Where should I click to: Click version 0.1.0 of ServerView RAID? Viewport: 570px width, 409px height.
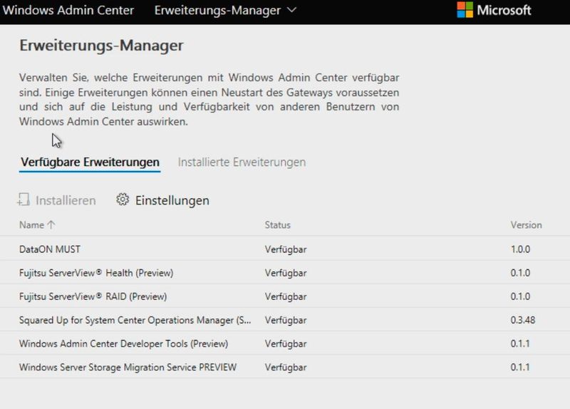(520, 296)
